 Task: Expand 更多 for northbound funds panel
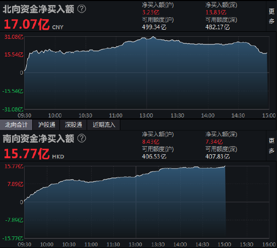pos(271,16)
